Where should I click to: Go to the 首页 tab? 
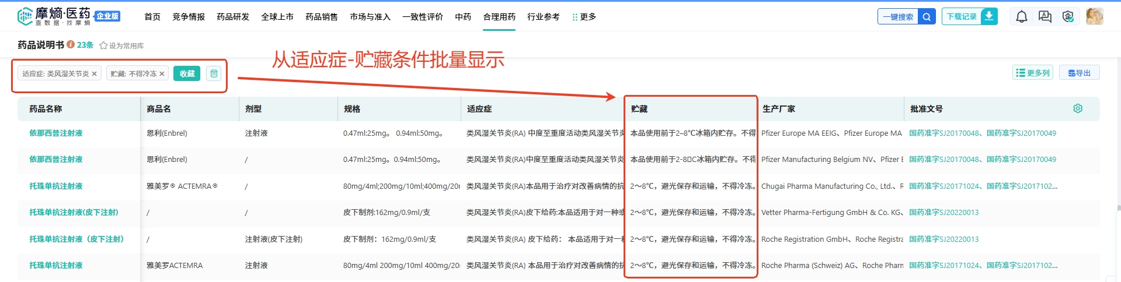[152, 17]
